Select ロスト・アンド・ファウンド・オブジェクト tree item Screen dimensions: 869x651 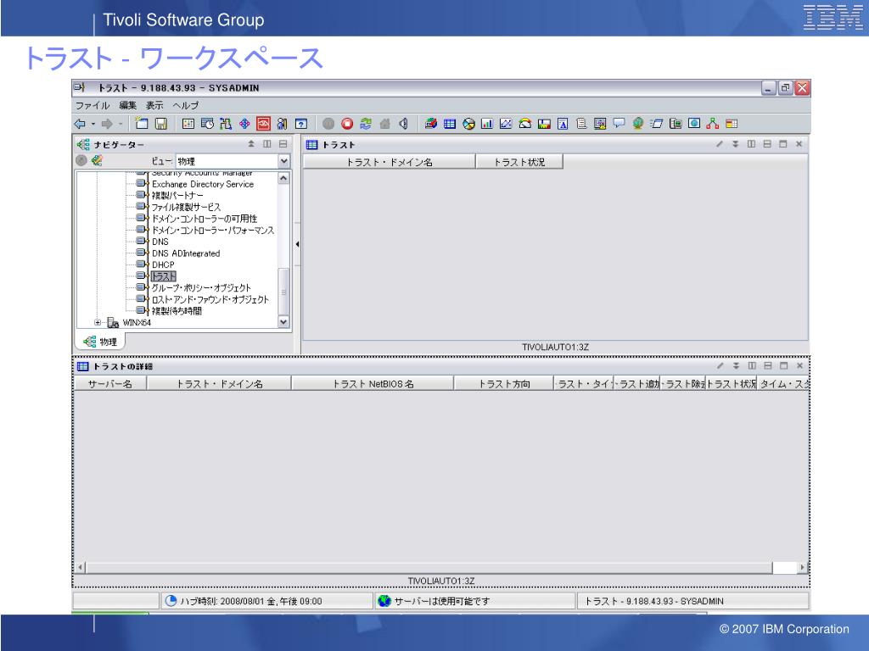click(x=210, y=299)
